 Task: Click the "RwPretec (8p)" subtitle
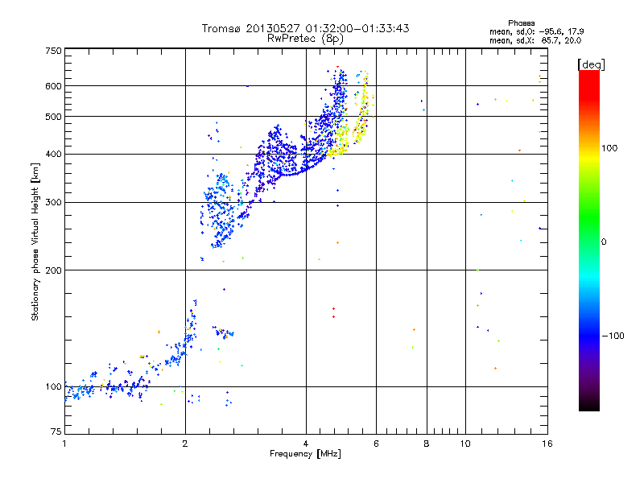[305, 39]
